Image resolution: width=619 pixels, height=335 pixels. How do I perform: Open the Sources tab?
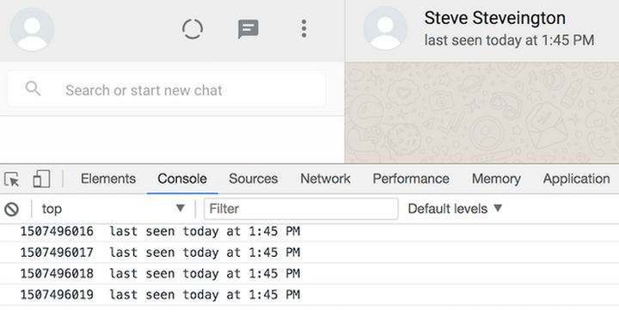253,179
